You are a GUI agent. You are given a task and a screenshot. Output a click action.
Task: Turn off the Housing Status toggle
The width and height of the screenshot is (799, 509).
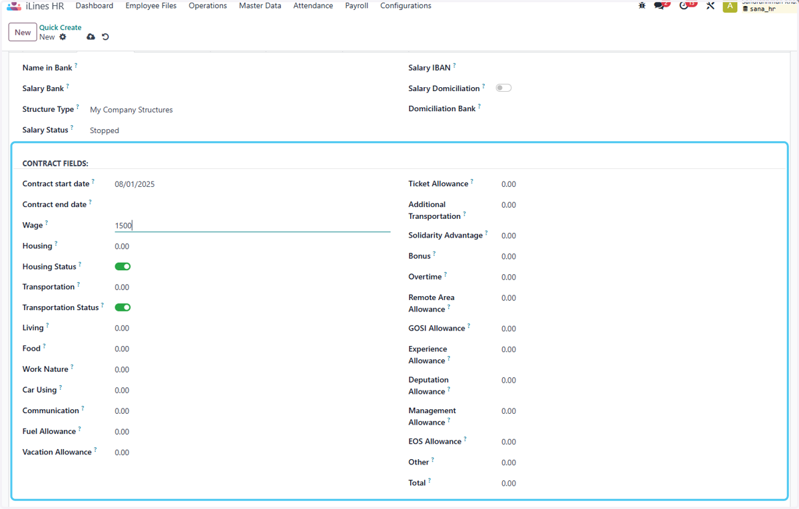(123, 267)
